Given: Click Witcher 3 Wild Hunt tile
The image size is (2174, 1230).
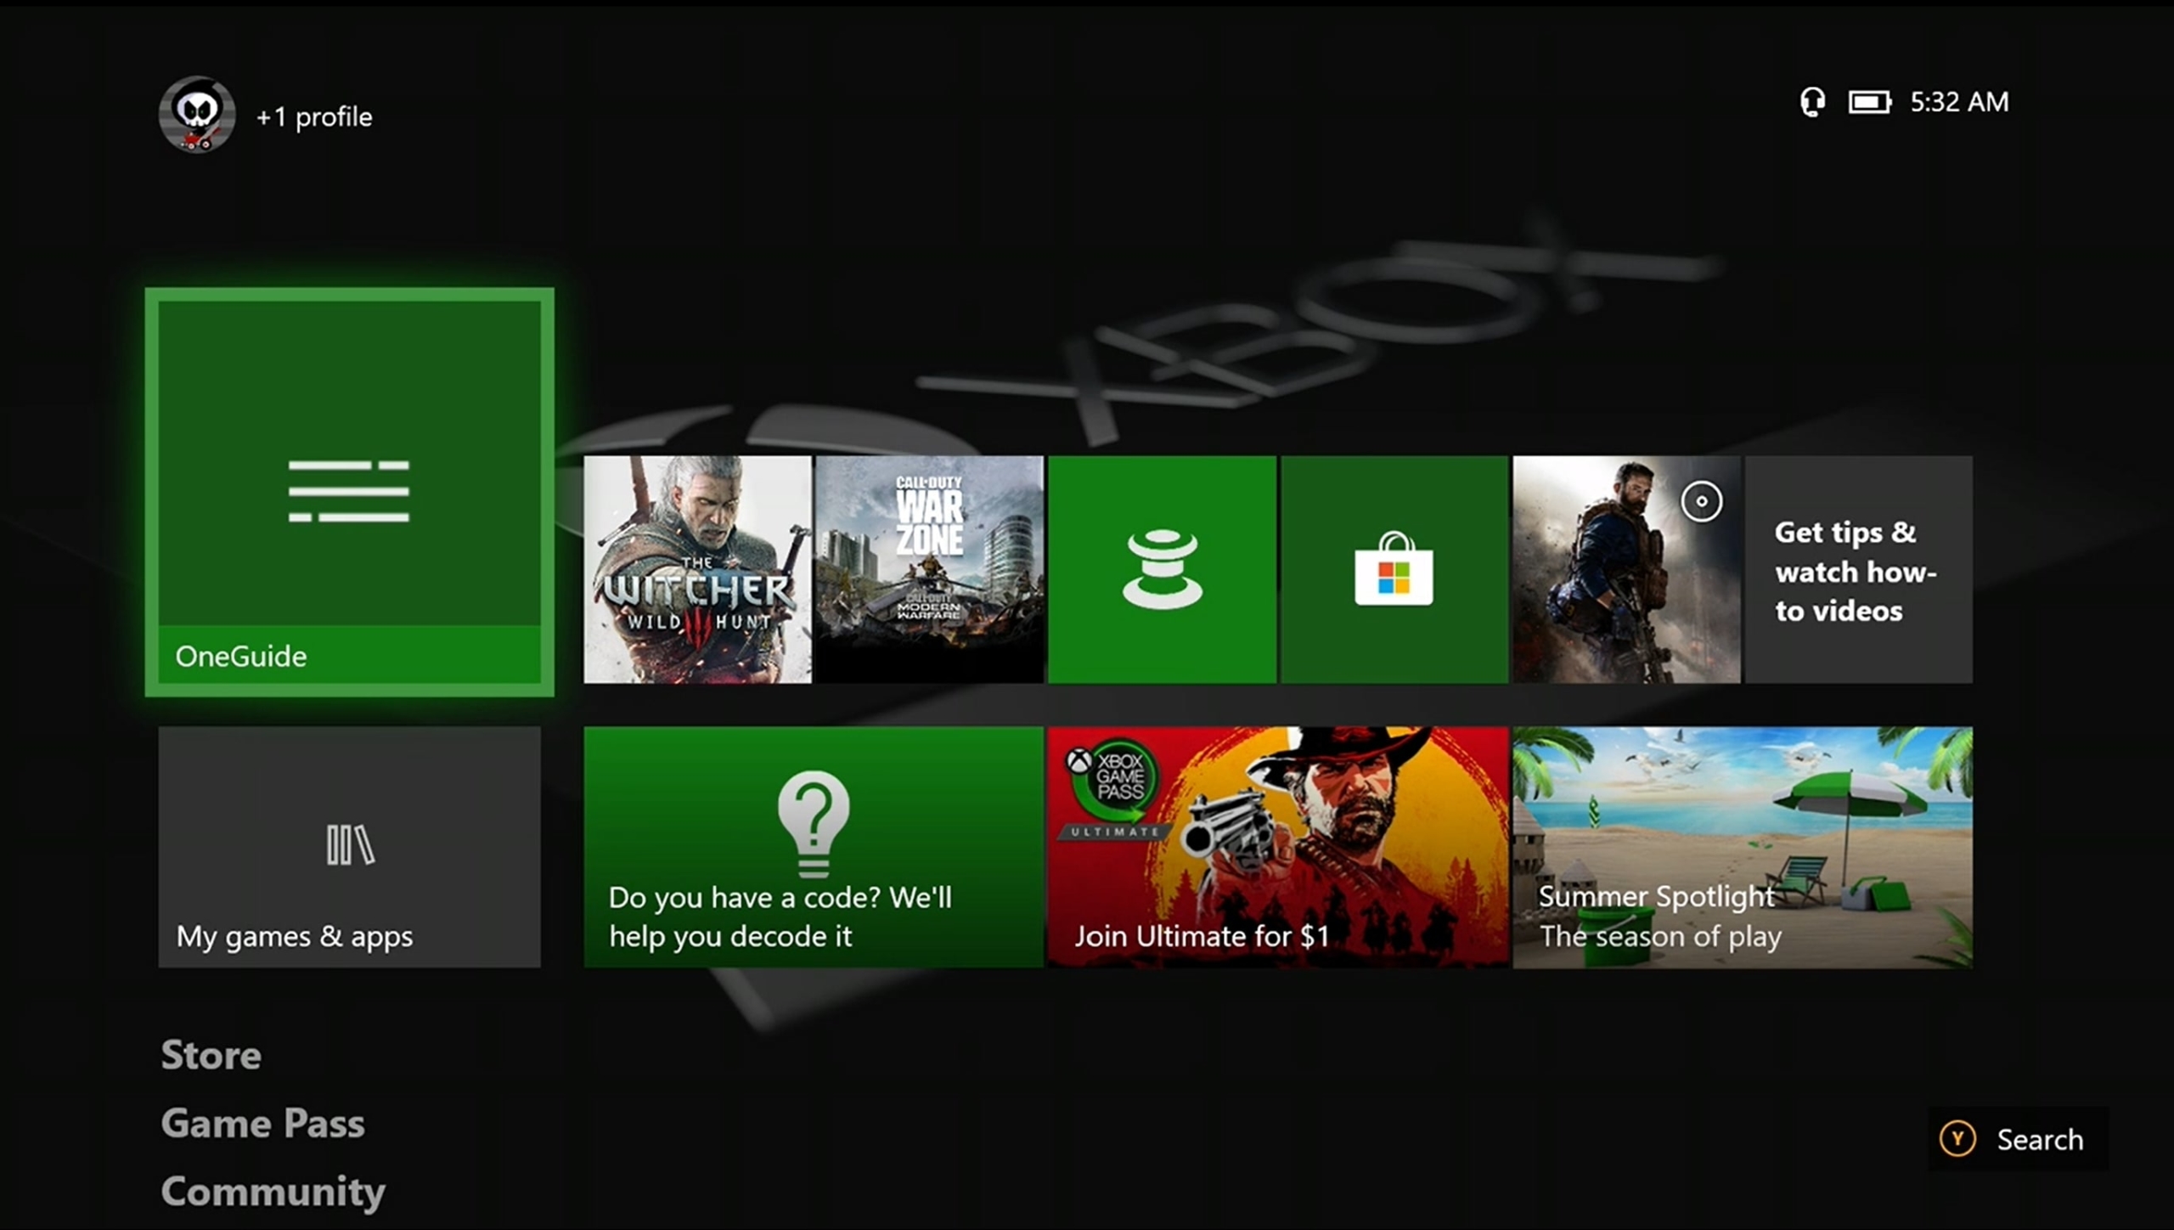Looking at the screenshot, I should pyautogui.click(x=696, y=567).
